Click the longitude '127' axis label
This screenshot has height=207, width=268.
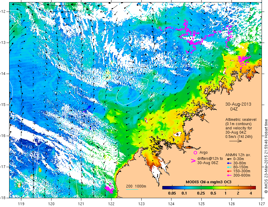pyautogui.click(x=262, y=204)
